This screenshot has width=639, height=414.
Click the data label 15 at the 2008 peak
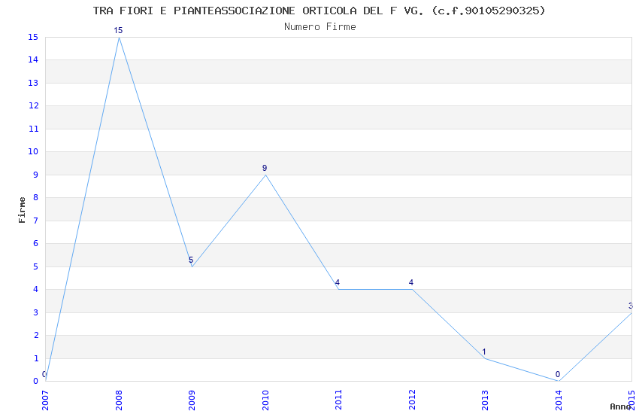[118, 30]
